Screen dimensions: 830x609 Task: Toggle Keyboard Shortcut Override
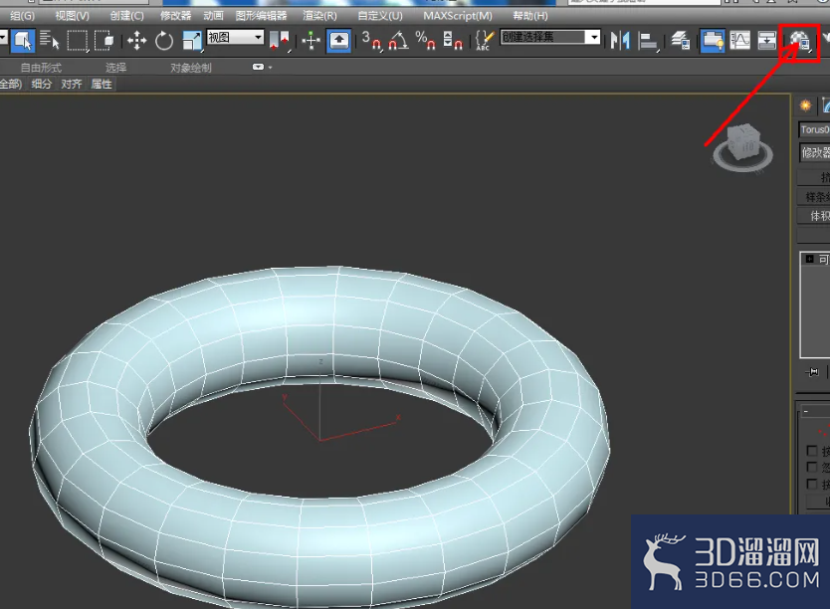pos(338,41)
